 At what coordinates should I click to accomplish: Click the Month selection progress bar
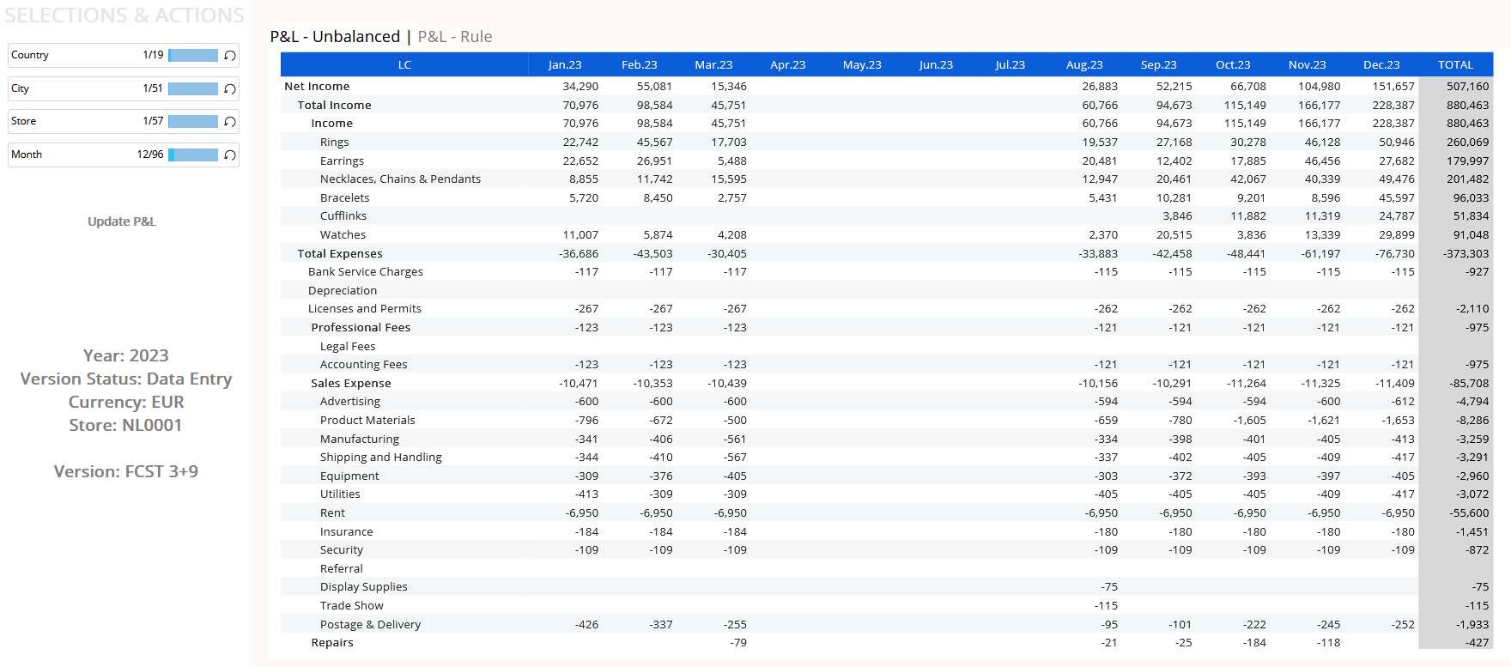[x=193, y=155]
